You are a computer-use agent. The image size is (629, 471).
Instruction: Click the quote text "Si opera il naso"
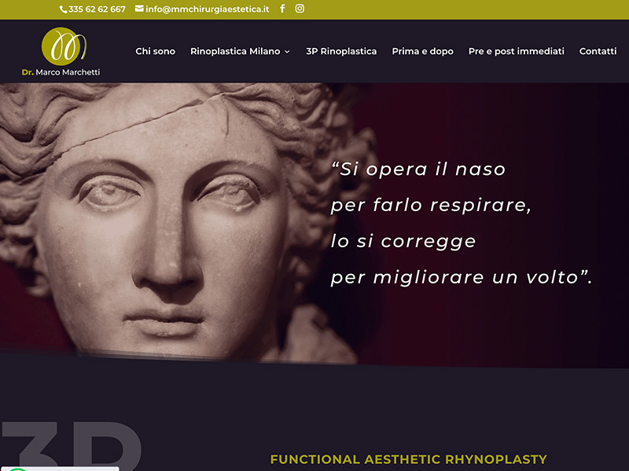418,169
